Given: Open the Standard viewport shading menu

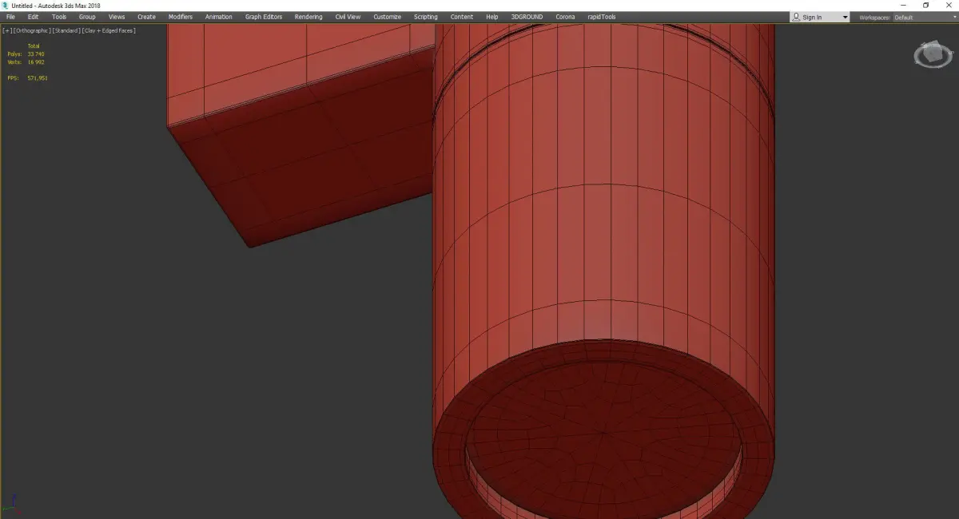Looking at the screenshot, I should click(66, 30).
